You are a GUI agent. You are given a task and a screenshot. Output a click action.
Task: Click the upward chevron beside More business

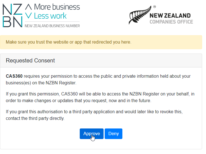coord(28,7)
